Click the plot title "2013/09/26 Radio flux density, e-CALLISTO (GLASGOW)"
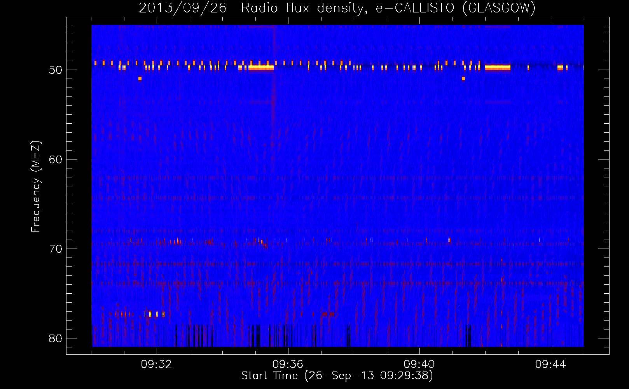Screen dimensions: 629x389 click(x=337, y=8)
